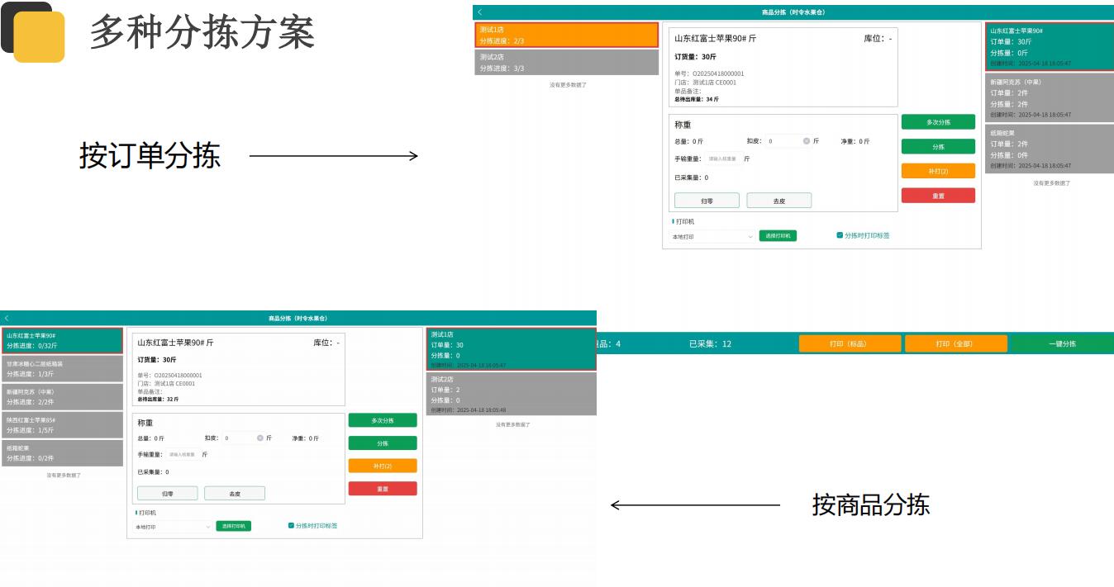
Task: Click green 分拣 button in 按商品分拣 screen
Action: (x=383, y=443)
